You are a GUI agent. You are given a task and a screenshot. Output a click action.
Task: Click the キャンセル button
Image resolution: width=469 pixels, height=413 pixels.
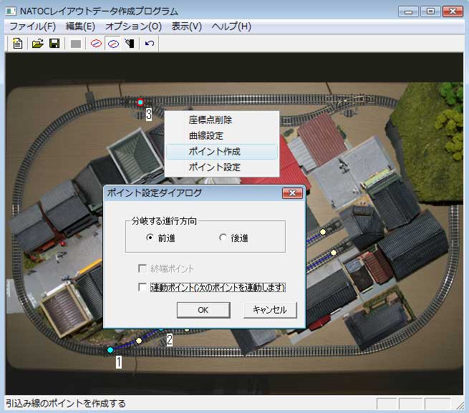click(x=270, y=310)
